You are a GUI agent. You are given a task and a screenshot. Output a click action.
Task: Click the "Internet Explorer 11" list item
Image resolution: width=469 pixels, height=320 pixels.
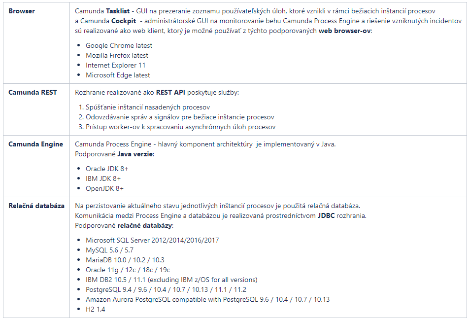pos(115,65)
